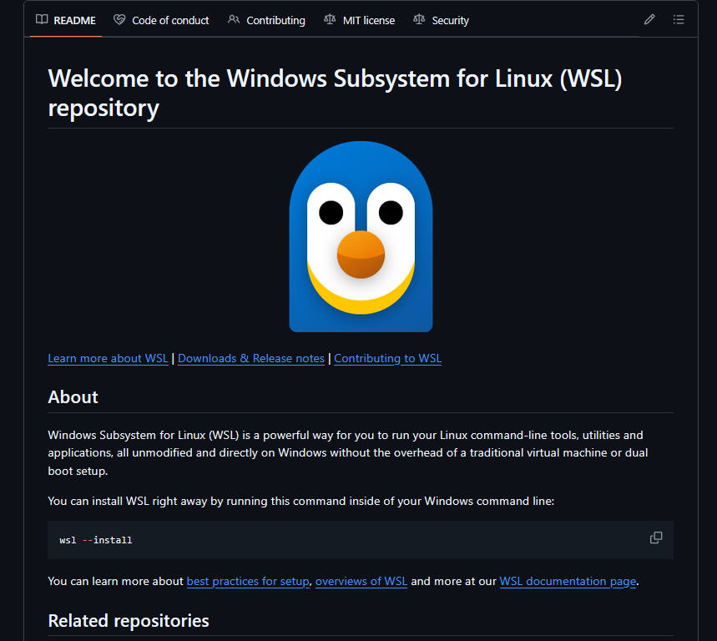This screenshot has width=717, height=641.
Task: Open WSL documentation page link
Action: (568, 581)
